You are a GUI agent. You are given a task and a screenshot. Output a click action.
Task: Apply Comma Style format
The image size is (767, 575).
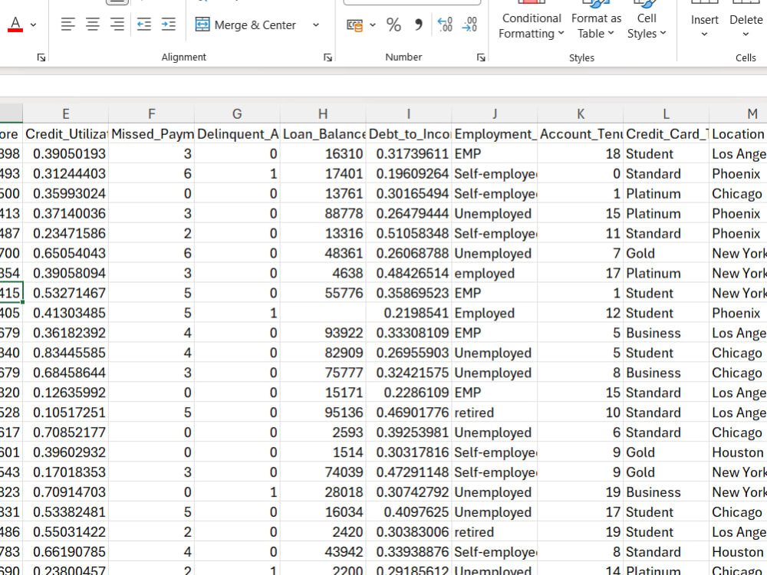(x=418, y=25)
